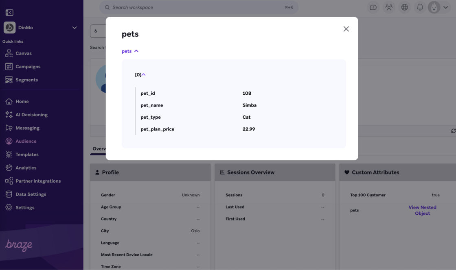The height and width of the screenshot is (270, 456).
Task: Open the Analytics section
Action: pyautogui.click(x=26, y=168)
